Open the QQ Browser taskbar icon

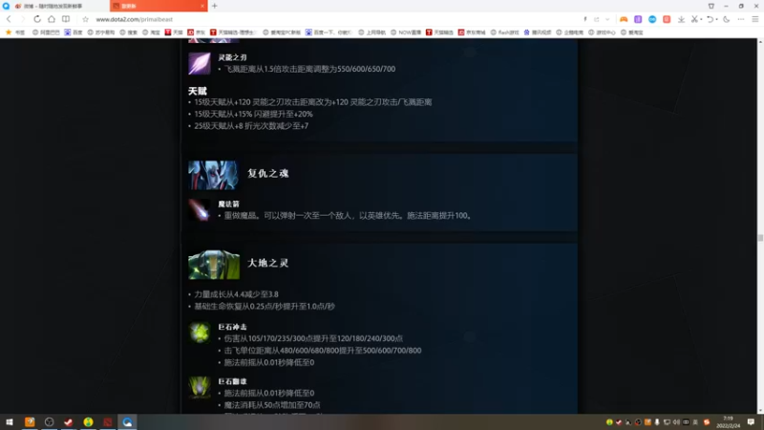pos(127,422)
